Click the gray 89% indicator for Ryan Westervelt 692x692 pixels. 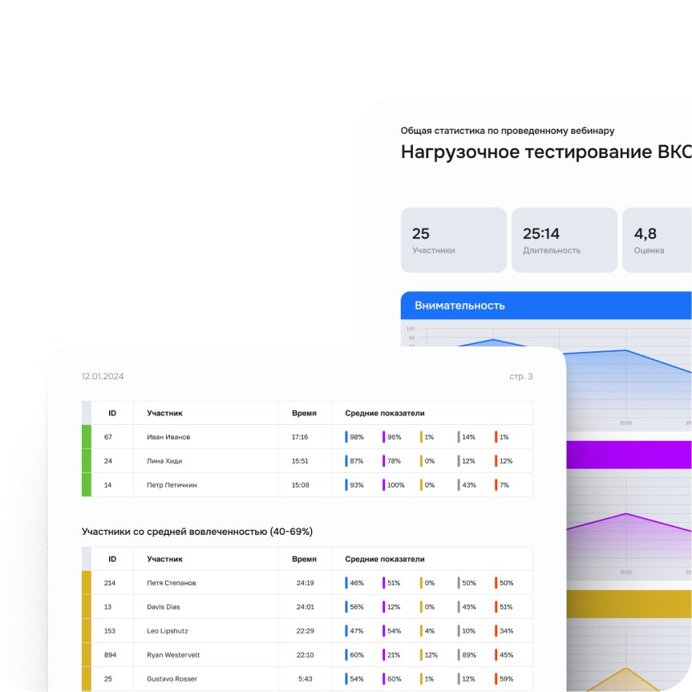pyautogui.click(x=467, y=654)
